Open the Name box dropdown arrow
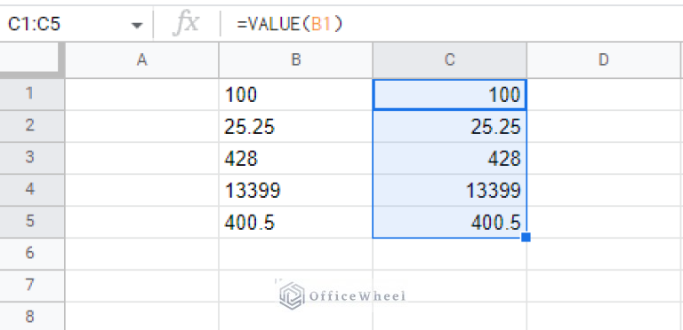 point(137,25)
